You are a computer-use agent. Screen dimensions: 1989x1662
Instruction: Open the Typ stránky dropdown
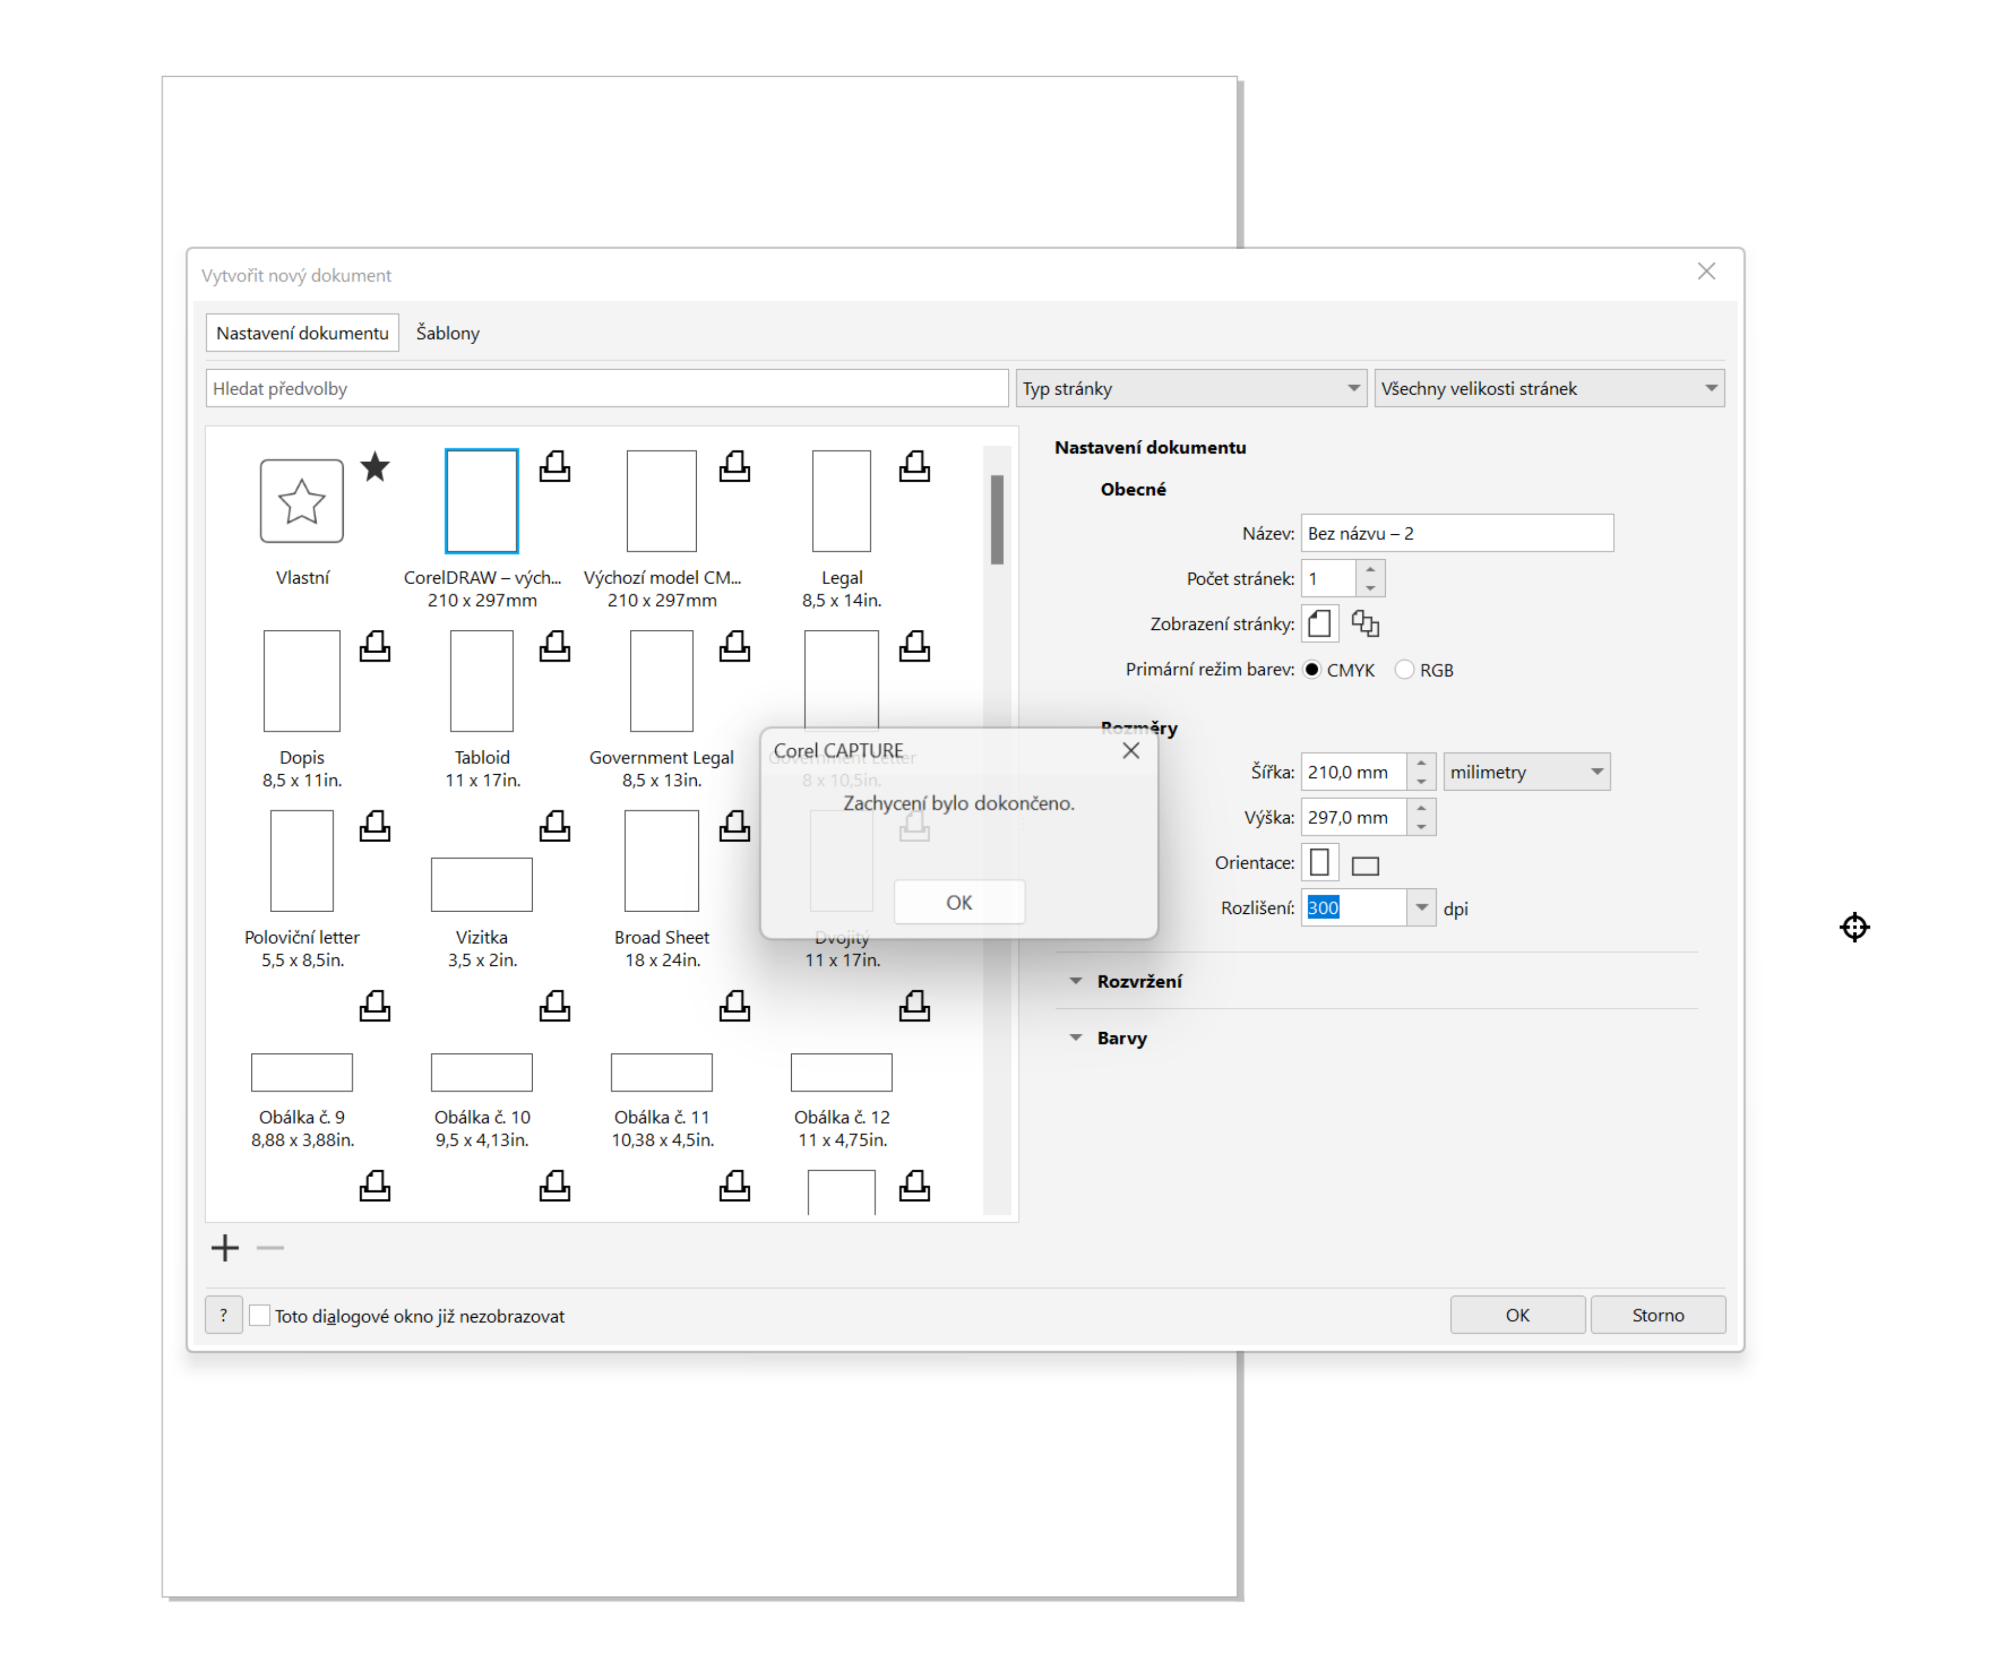click(1191, 388)
